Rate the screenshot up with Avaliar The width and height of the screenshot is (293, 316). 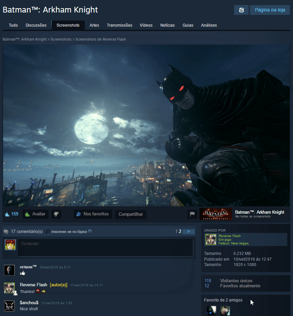coord(35,214)
